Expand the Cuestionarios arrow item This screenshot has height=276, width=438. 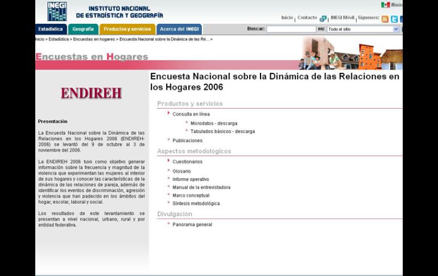point(169,161)
